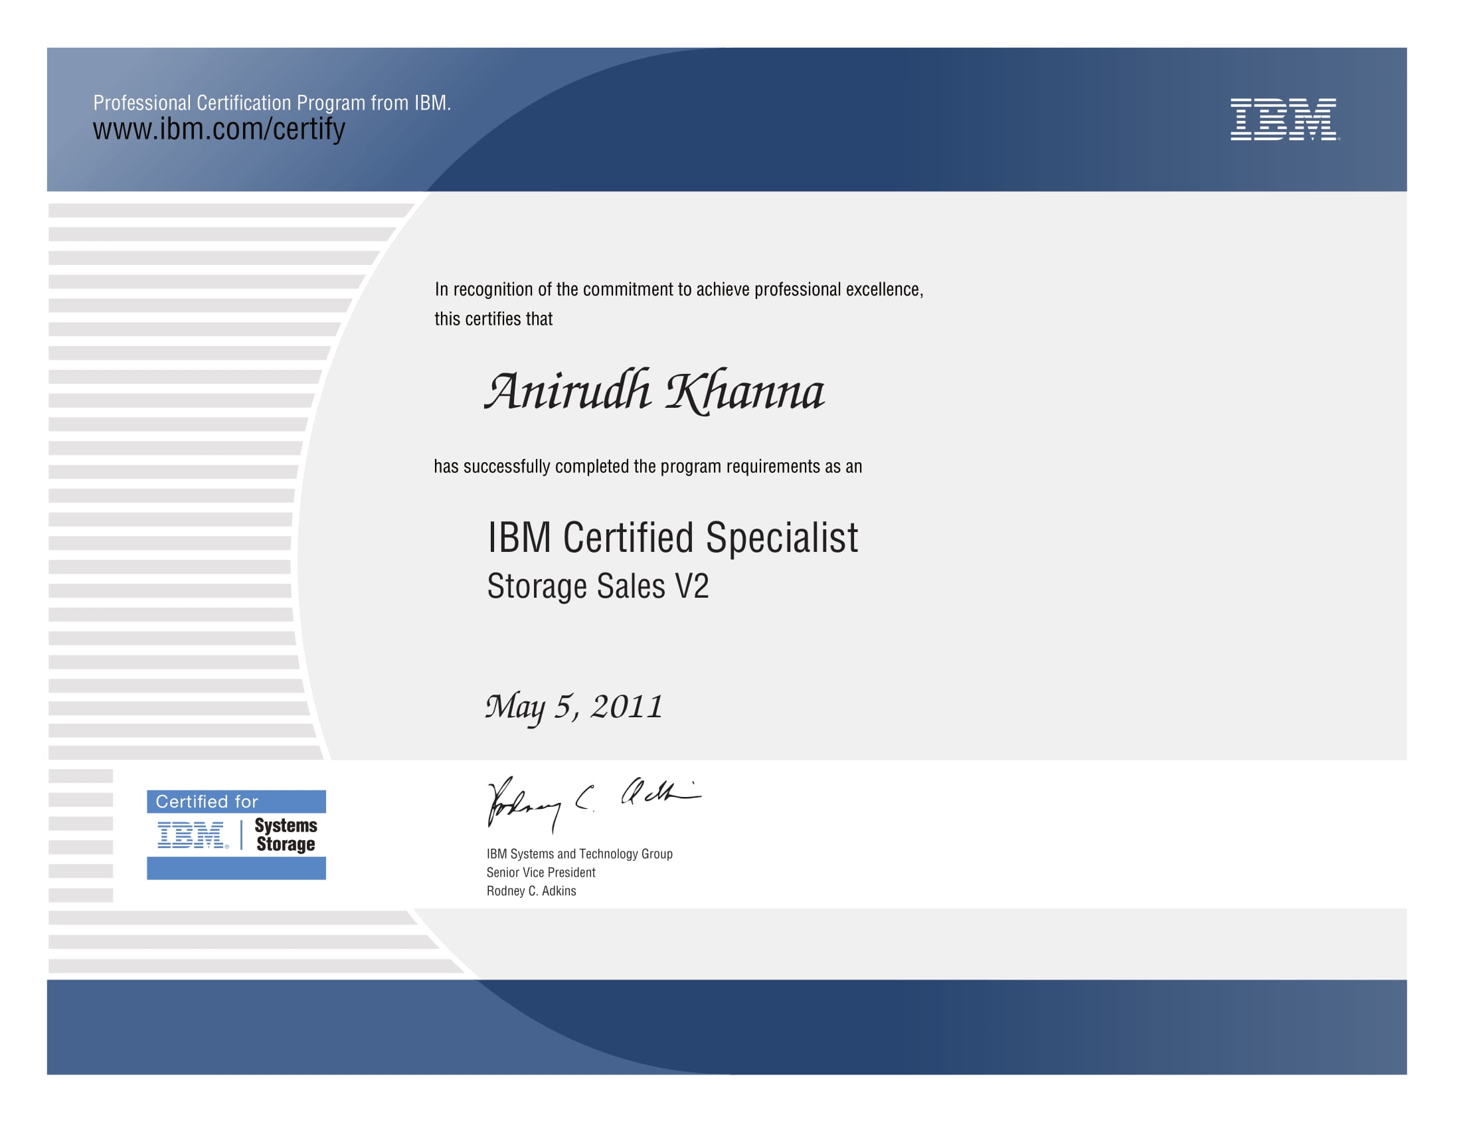
Task: Click the date May 5, 2011
Action: click(x=573, y=707)
